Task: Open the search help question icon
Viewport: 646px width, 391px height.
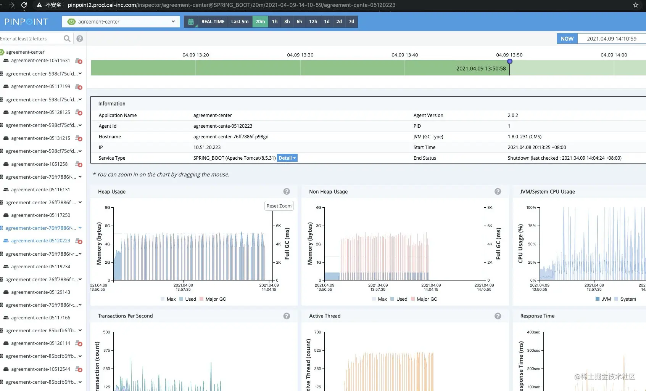Action: coord(80,38)
